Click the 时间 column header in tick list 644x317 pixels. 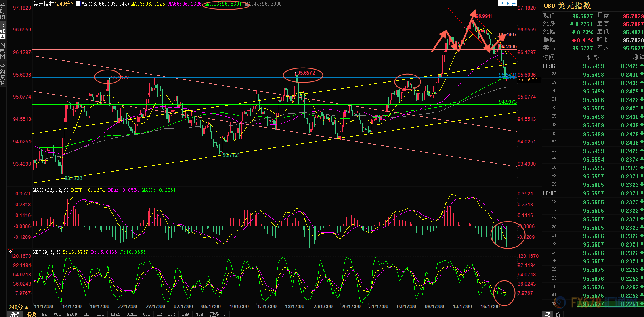click(x=548, y=57)
